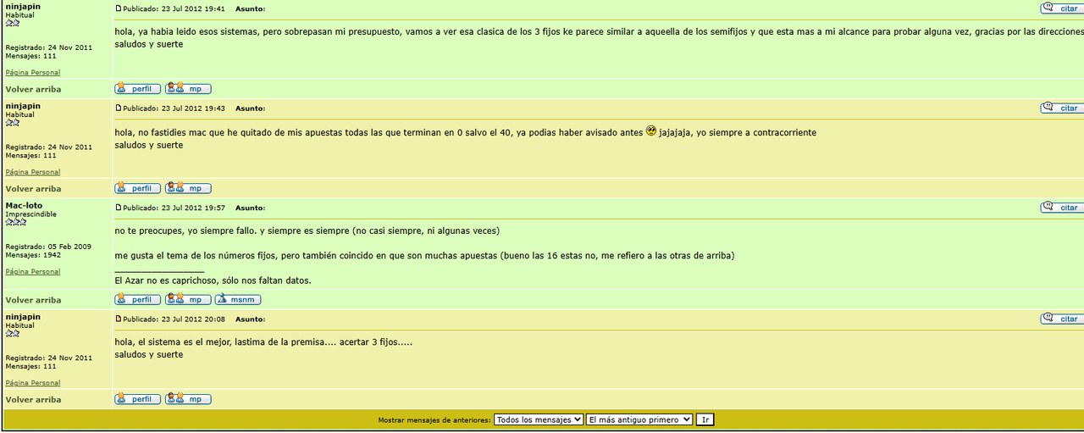Screen dimensions: 1084x433
Task: Click rank stars of ninjapin on 20:08 post
Action: (x=13, y=333)
